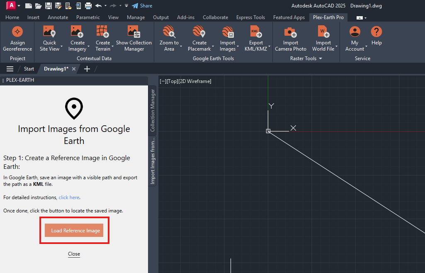Image resolution: width=425 pixels, height=273 pixels.
Task: Add a new drawing tab with plus
Action: click(x=87, y=69)
